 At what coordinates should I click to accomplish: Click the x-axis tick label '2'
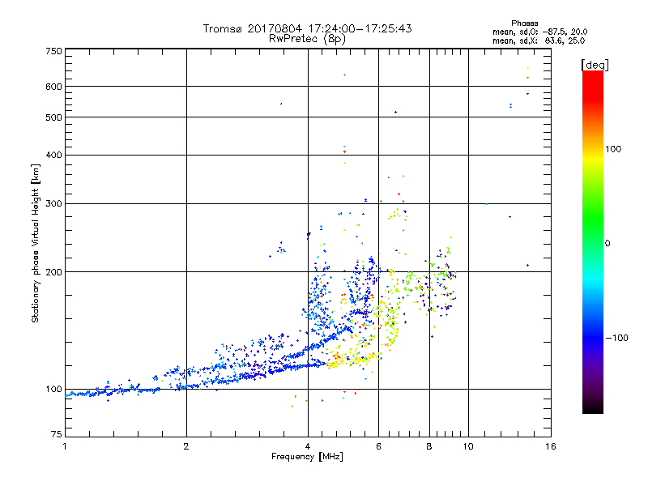point(186,446)
